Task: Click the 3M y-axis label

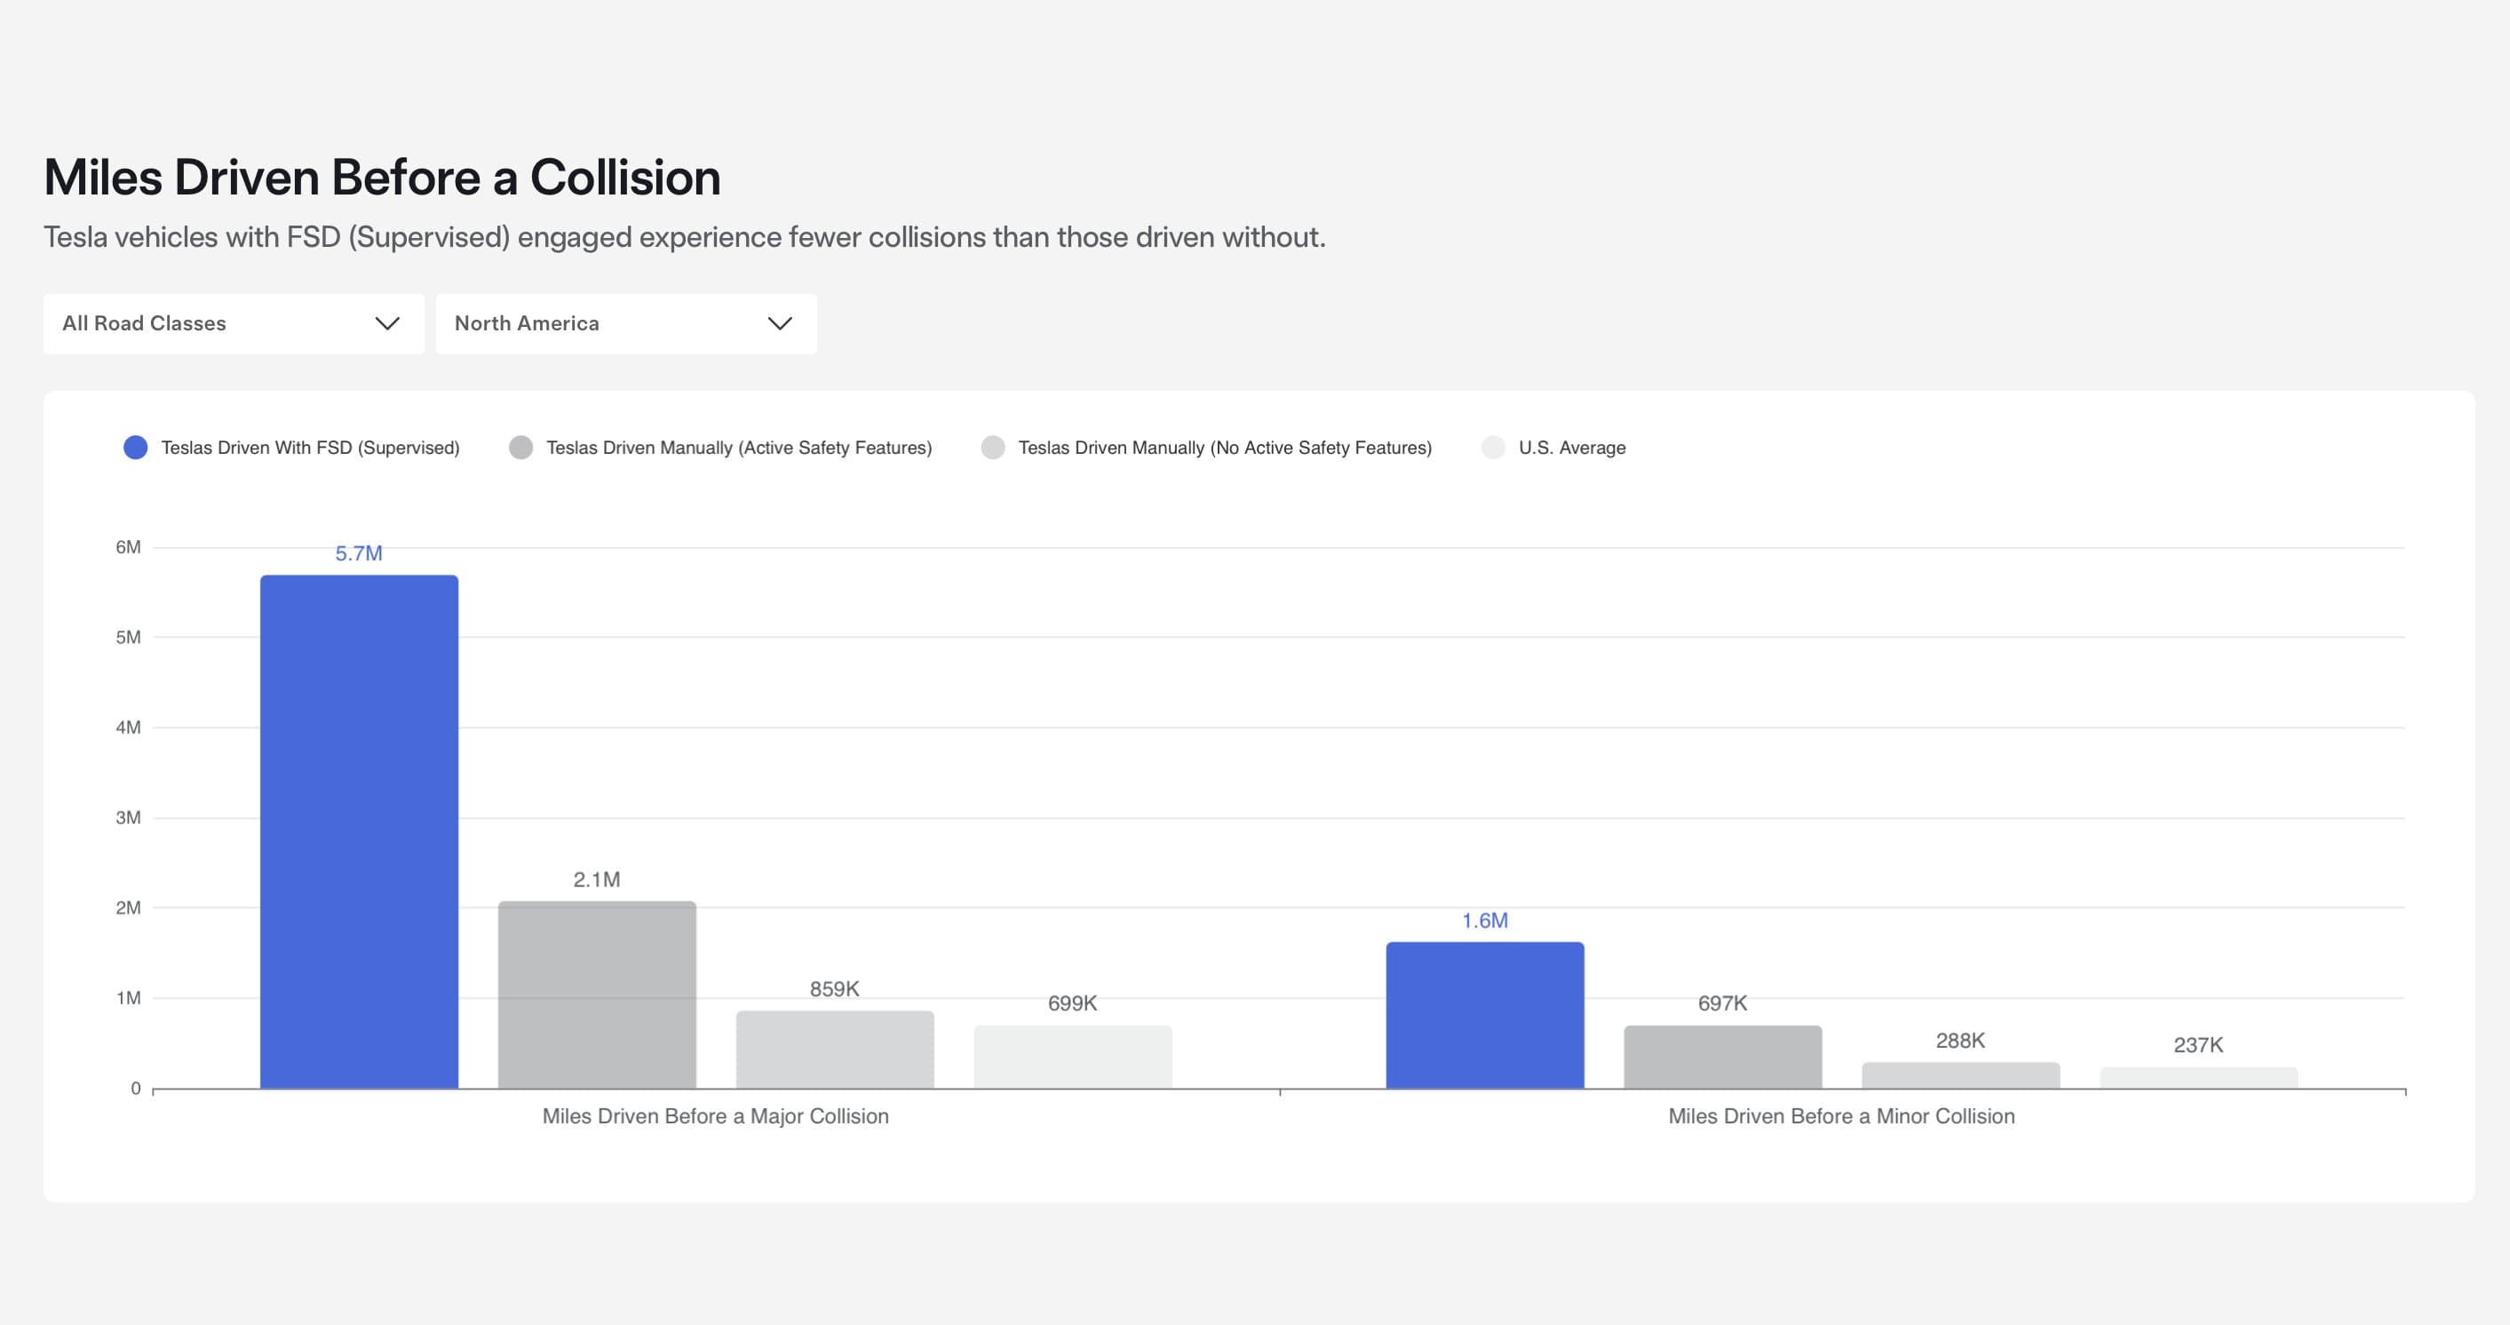Action: pyautogui.click(x=128, y=817)
